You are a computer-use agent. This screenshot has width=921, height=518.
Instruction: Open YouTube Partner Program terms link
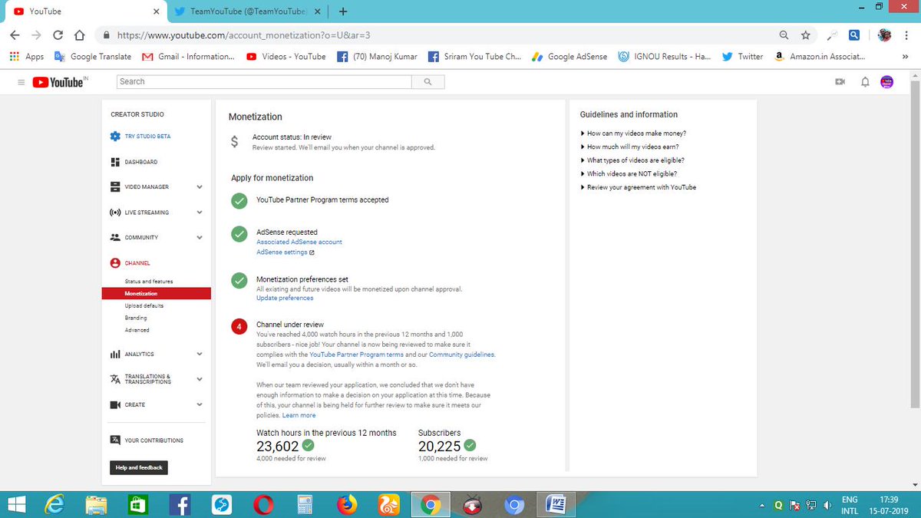coord(357,355)
